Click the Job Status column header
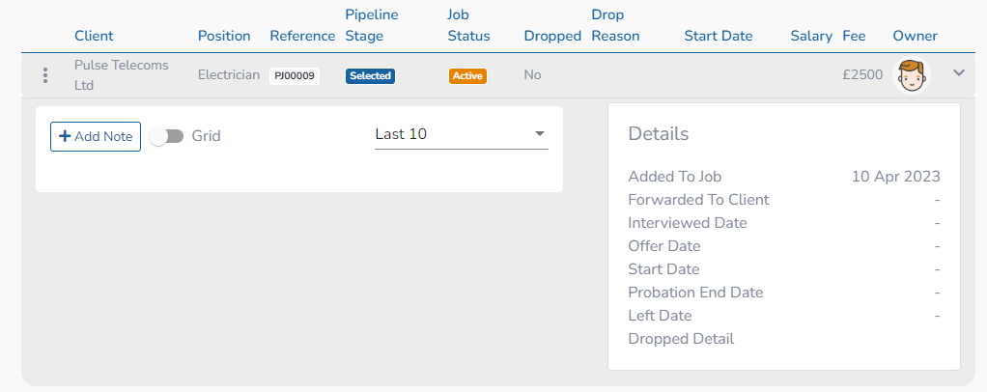This screenshot has height=392, width=987. 468,26
